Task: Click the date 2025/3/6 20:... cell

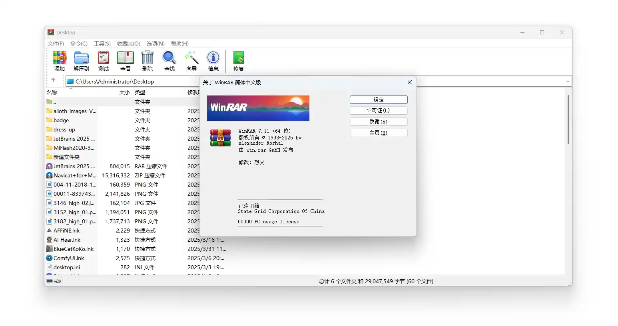Action: point(206,258)
